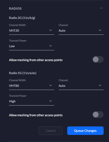The image size is (109, 142).
Task: Click the Radio 2G (11n/b/g) heading
Action: pos(22,18)
